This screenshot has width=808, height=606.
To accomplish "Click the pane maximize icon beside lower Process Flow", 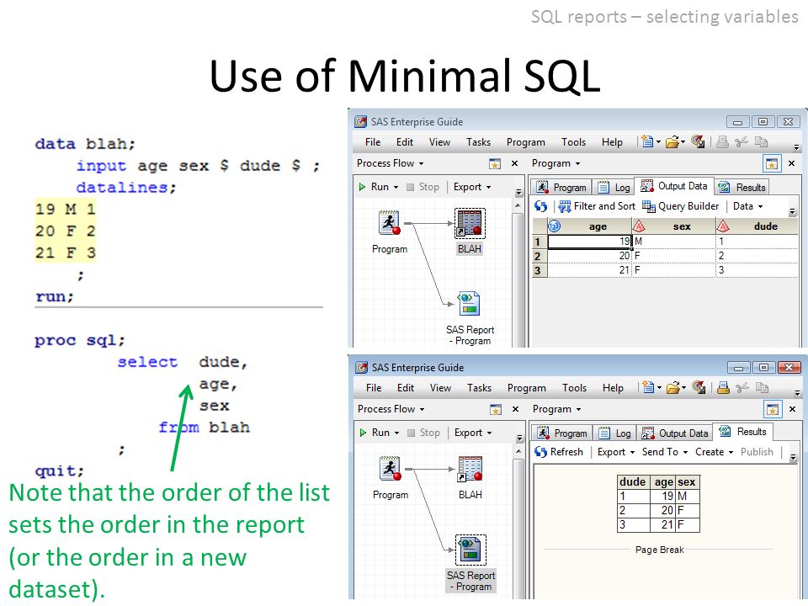I will coord(495,410).
